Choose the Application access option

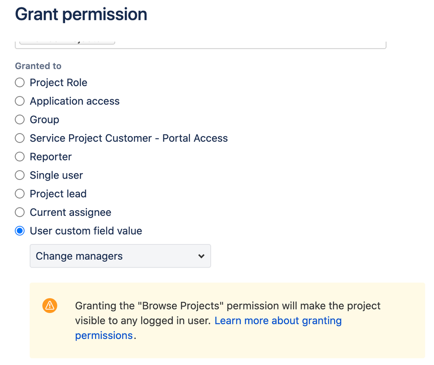point(20,101)
